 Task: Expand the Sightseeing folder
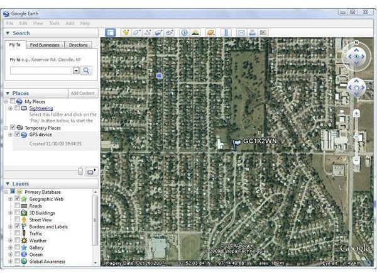[x=10, y=108]
